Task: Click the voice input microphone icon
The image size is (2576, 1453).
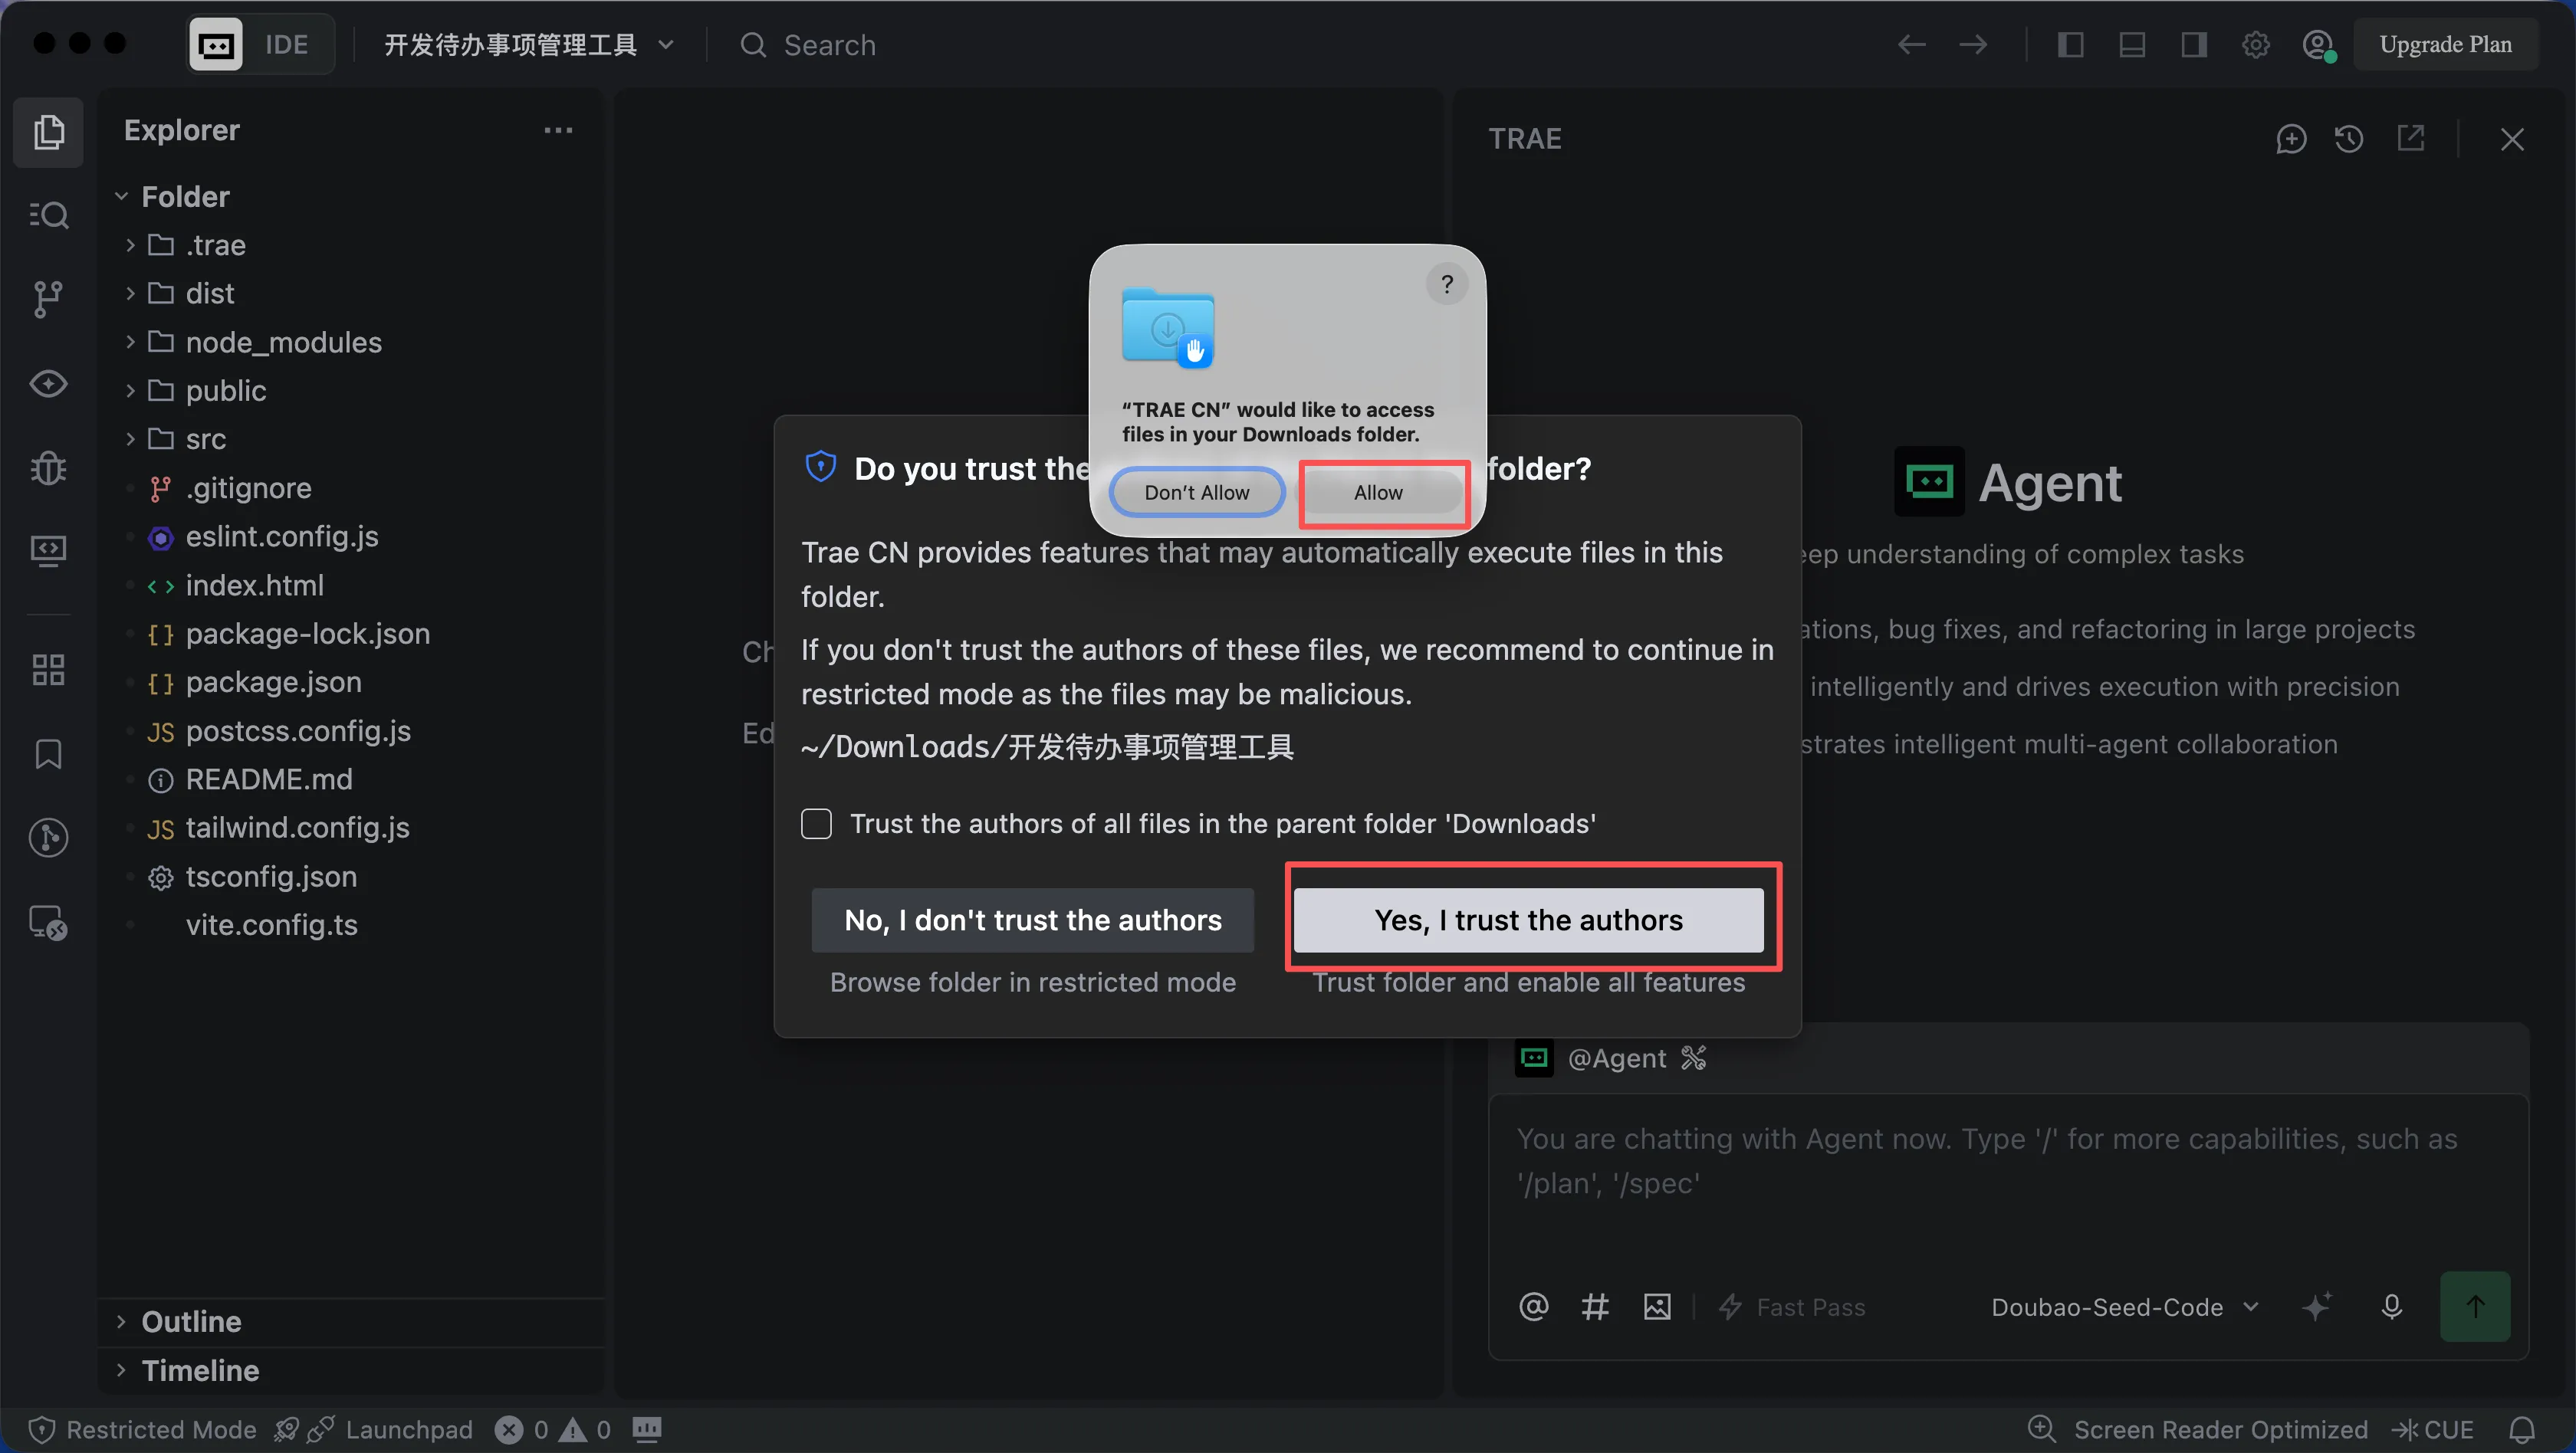Action: 2392,1307
